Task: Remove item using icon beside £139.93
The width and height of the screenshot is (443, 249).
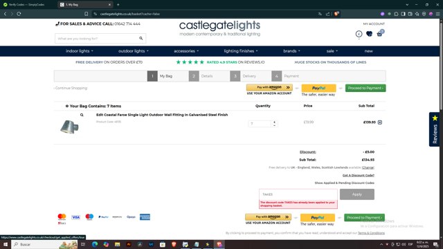Action: [380, 122]
